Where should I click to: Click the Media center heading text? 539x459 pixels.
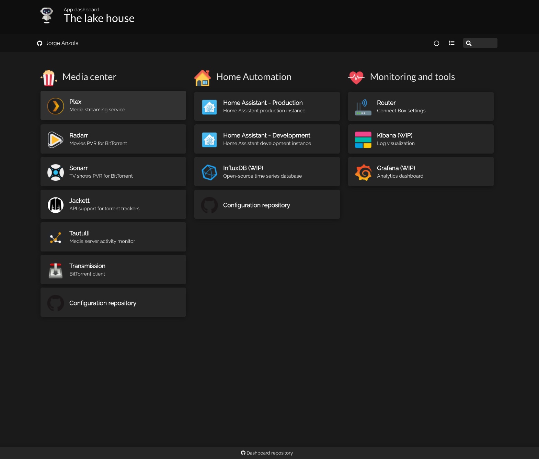(x=89, y=77)
